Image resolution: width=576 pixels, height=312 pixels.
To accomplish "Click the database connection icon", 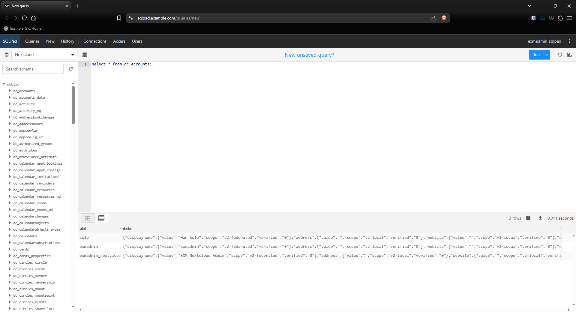I will tap(7, 55).
